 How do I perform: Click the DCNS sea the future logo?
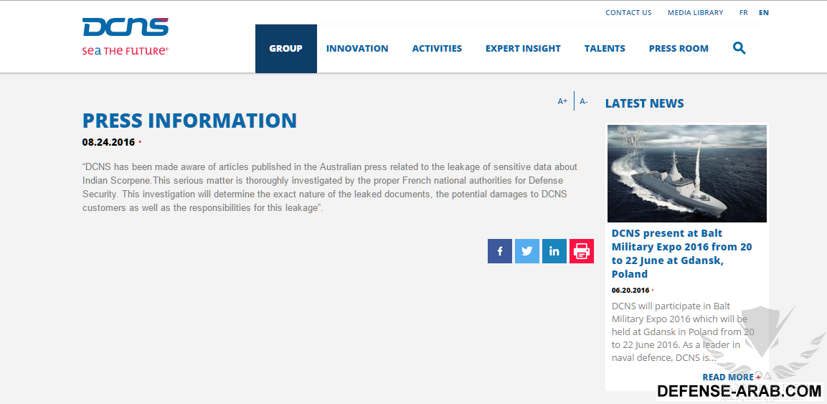pos(126,37)
